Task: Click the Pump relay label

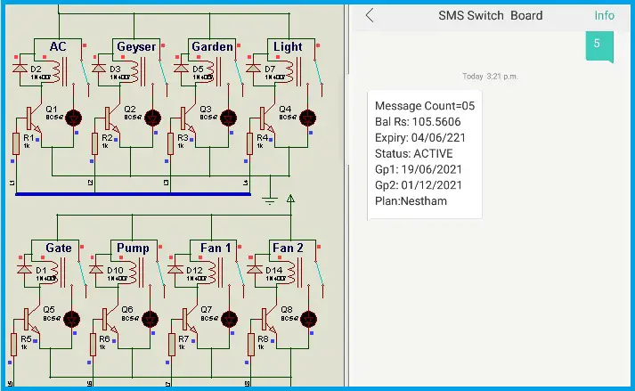Action: click(133, 248)
